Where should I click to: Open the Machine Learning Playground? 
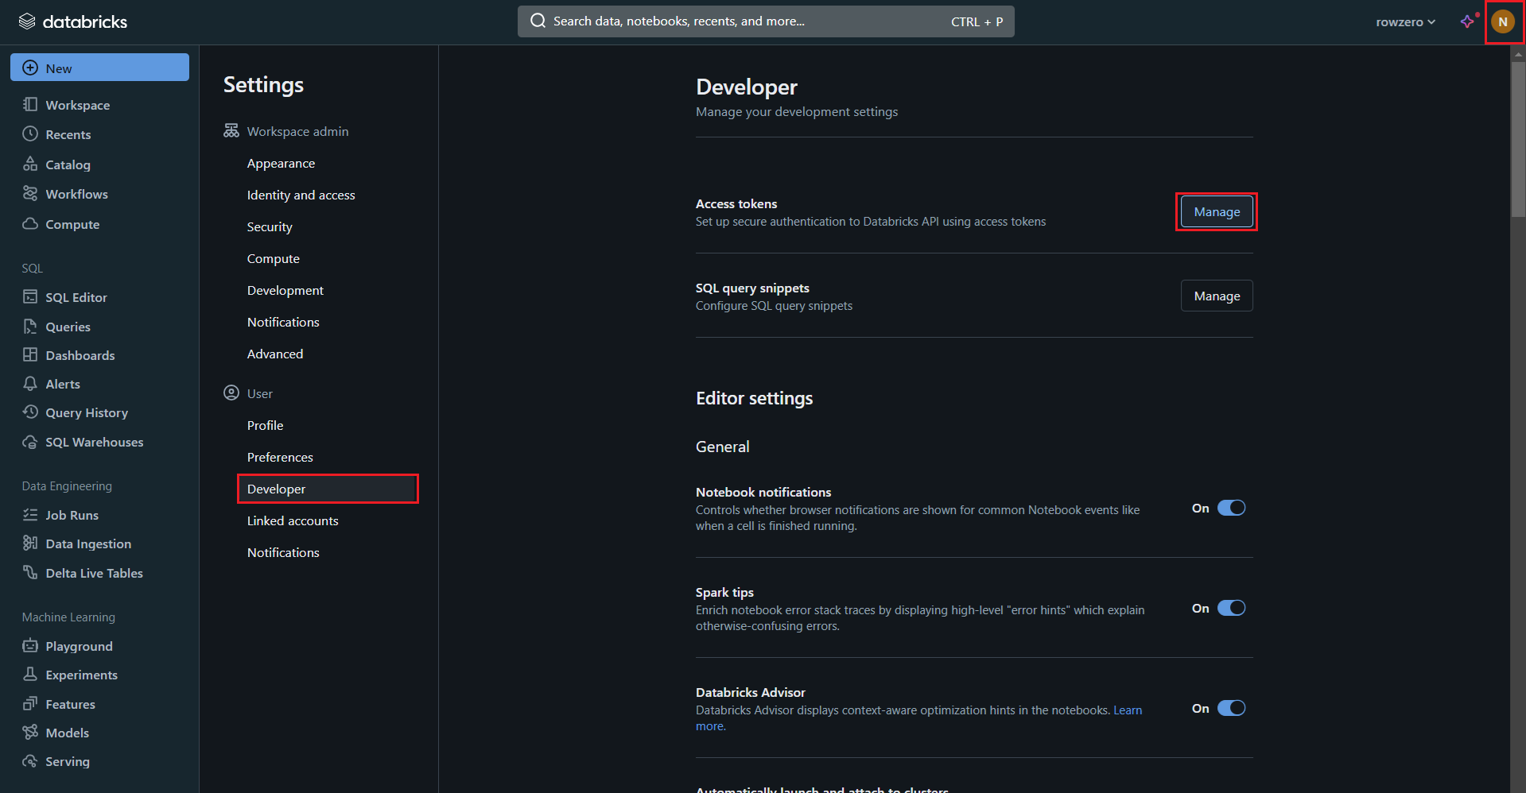pyautogui.click(x=78, y=646)
